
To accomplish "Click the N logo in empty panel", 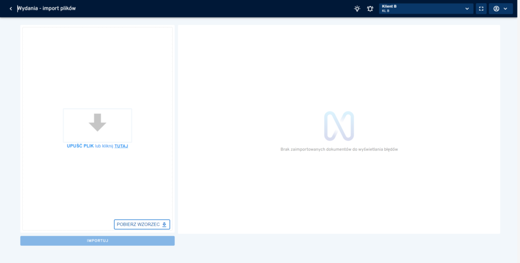I will click(x=339, y=126).
